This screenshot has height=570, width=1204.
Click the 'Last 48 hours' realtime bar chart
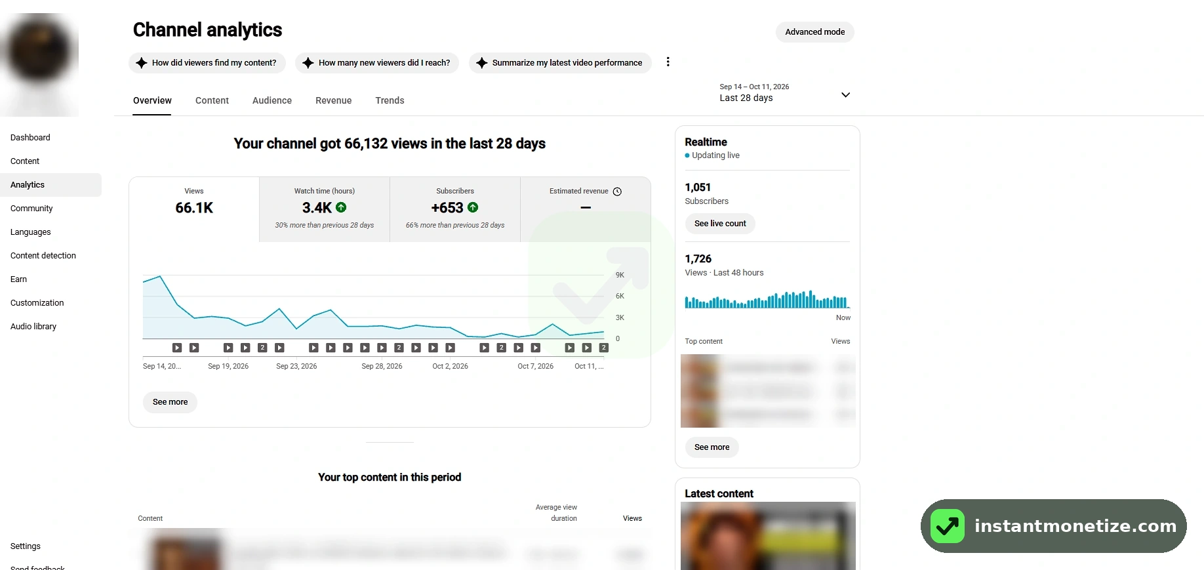(x=767, y=299)
